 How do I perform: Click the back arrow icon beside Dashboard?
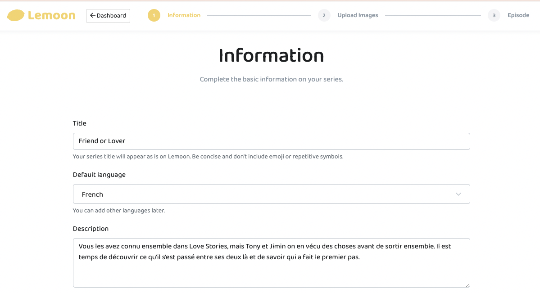point(93,16)
